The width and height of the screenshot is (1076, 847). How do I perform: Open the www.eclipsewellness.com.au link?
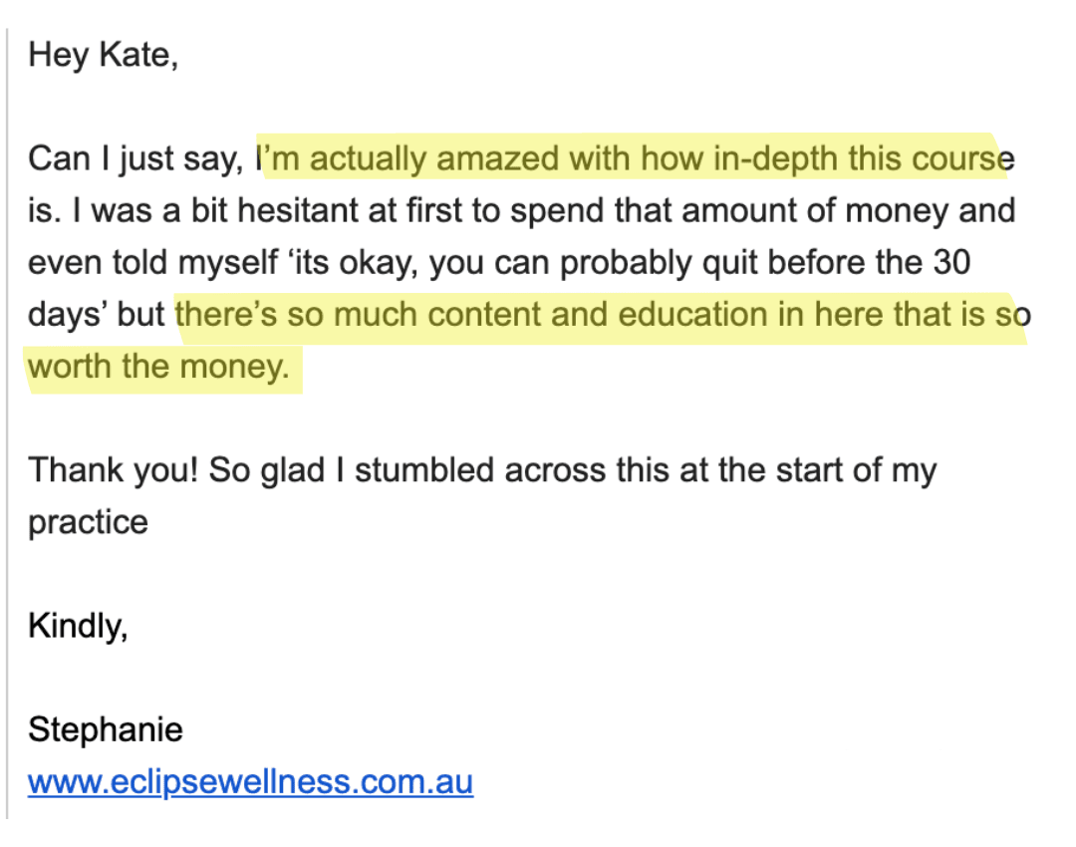[250, 782]
